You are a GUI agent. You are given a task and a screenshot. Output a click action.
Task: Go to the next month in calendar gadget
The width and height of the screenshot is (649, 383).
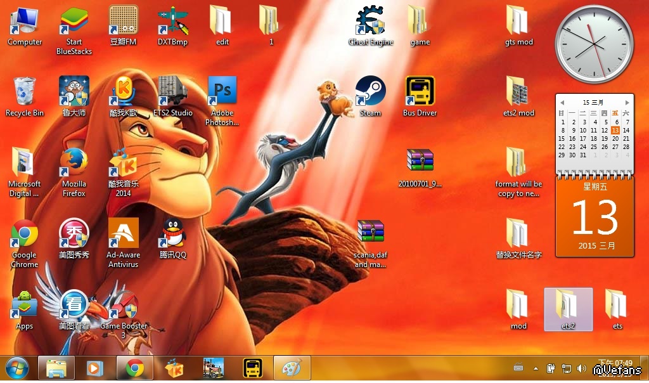pyautogui.click(x=627, y=102)
